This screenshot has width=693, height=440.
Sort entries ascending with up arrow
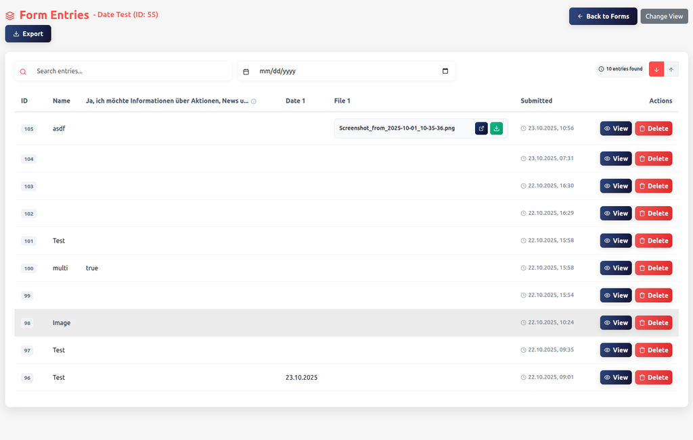671,70
